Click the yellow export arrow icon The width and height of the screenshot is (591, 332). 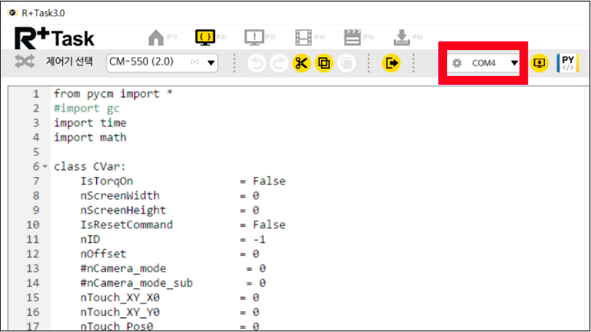[x=392, y=63]
